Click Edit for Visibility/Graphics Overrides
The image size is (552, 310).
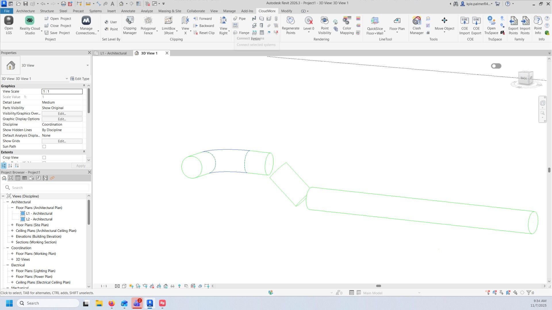[x=62, y=114]
